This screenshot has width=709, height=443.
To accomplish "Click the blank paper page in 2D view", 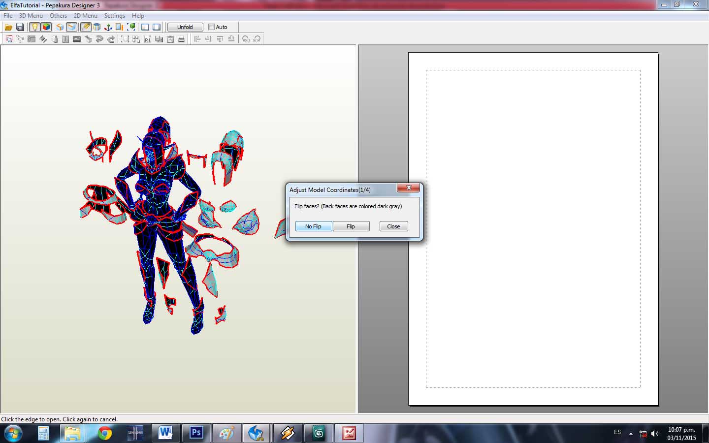I will click(x=533, y=229).
